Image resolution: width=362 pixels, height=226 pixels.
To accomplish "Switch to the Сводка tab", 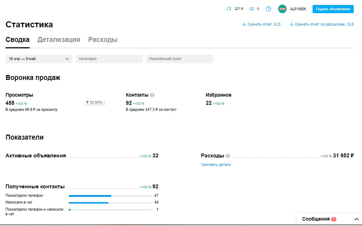I will pyautogui.click(x=17, y=40).
